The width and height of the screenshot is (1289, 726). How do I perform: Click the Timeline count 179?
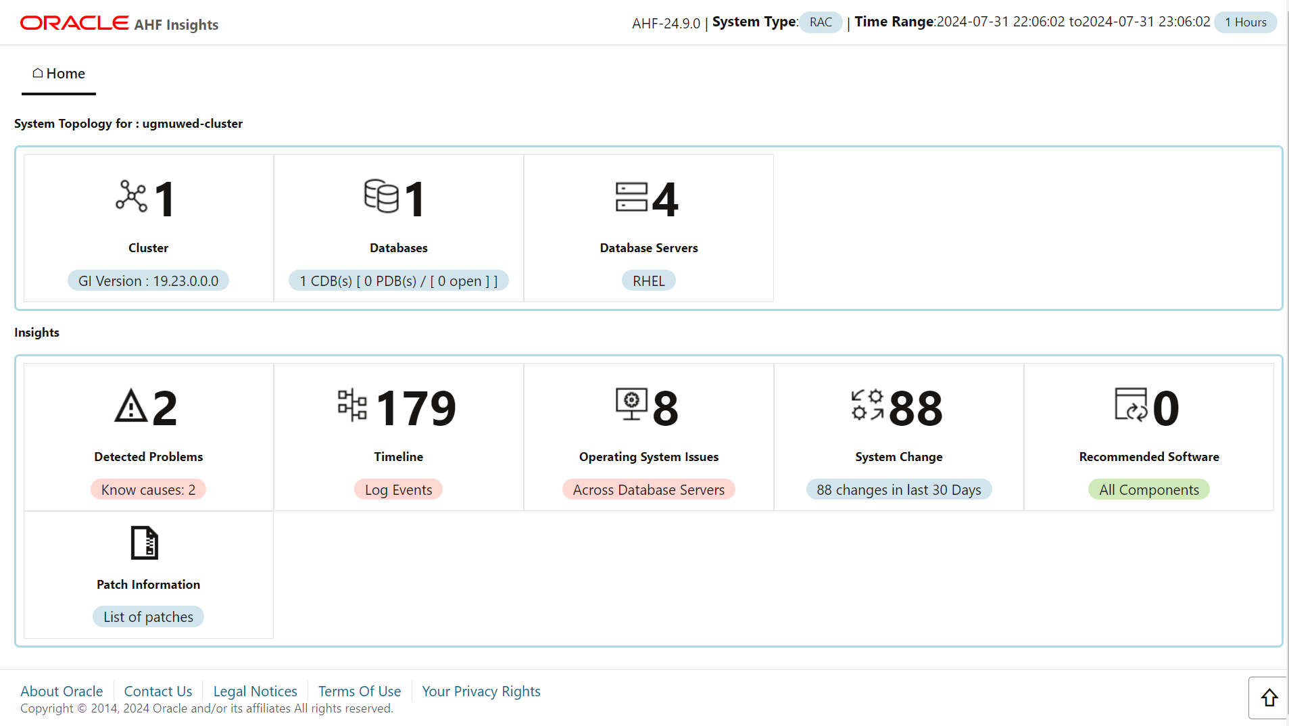416,408
